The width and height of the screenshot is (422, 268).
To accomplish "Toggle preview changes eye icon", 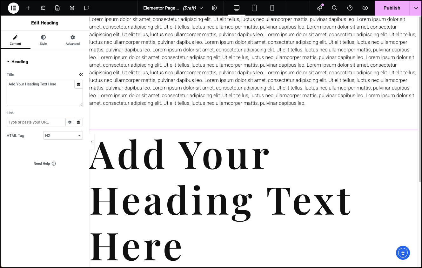I will click(365, 8).
